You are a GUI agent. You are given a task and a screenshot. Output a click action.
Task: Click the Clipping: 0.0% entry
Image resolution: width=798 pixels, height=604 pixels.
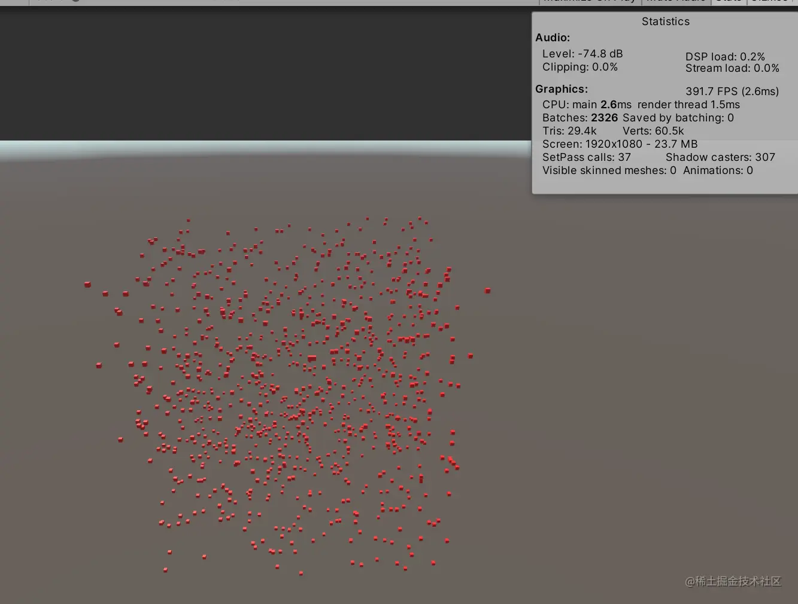580,67
